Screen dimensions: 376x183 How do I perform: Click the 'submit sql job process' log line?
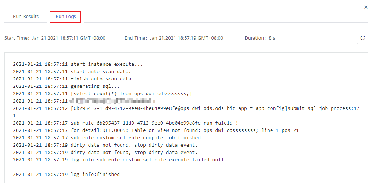pos(186,112)
